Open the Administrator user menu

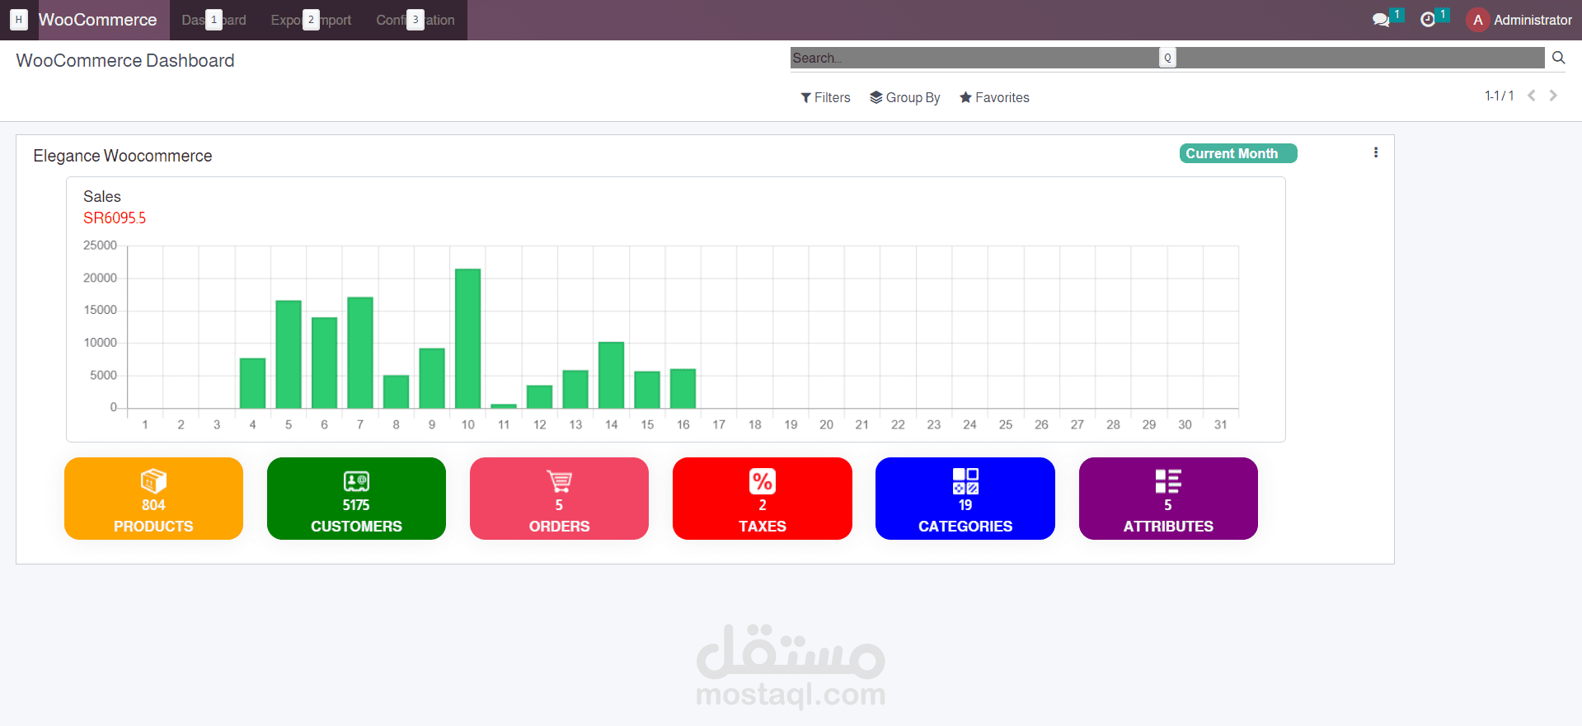1519,20
